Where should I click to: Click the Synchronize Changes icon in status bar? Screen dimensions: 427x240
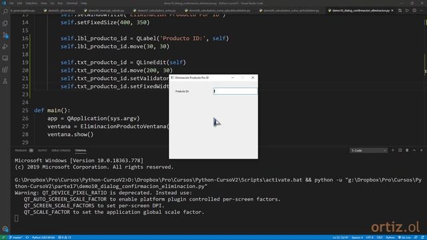pos(27,237)
